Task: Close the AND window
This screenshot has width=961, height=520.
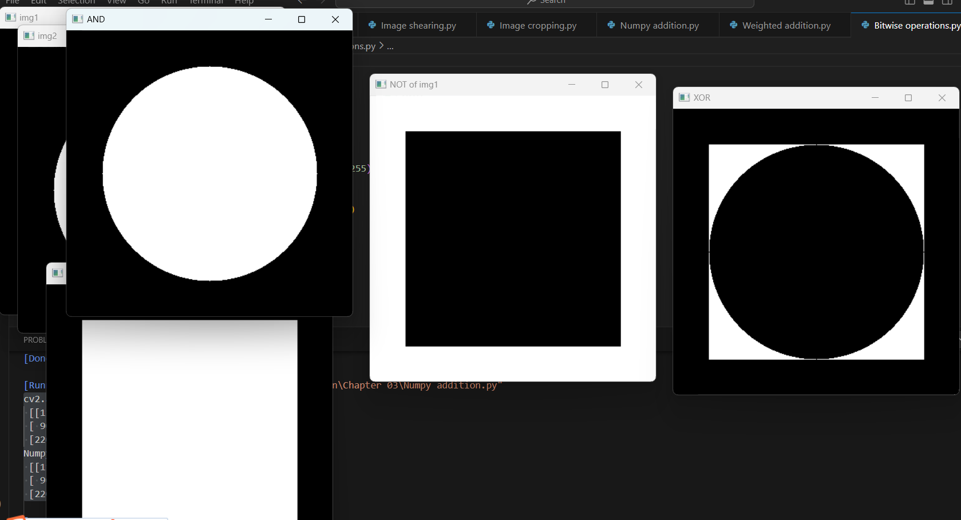Action: click(335, 19)
